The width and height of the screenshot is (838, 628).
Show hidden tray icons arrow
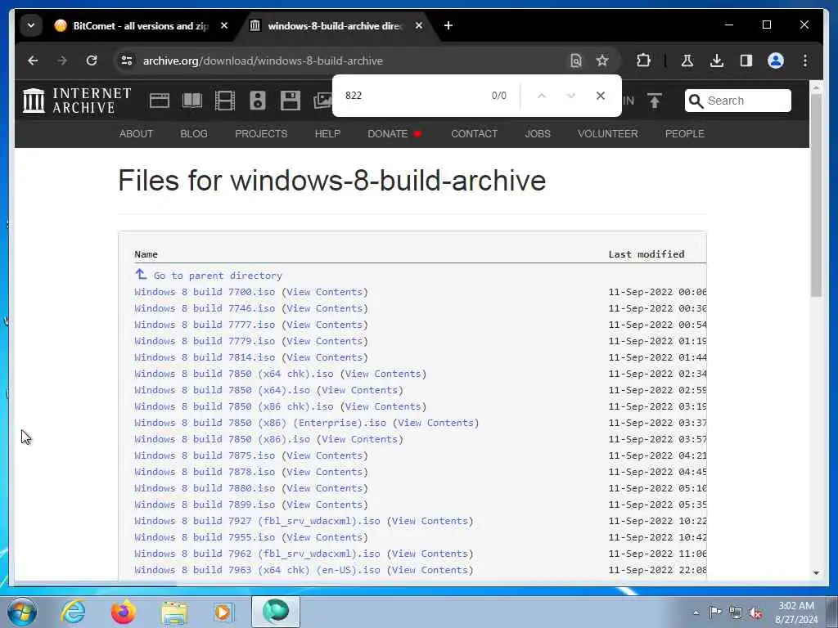pyautogui.click(x=696, y=612)
